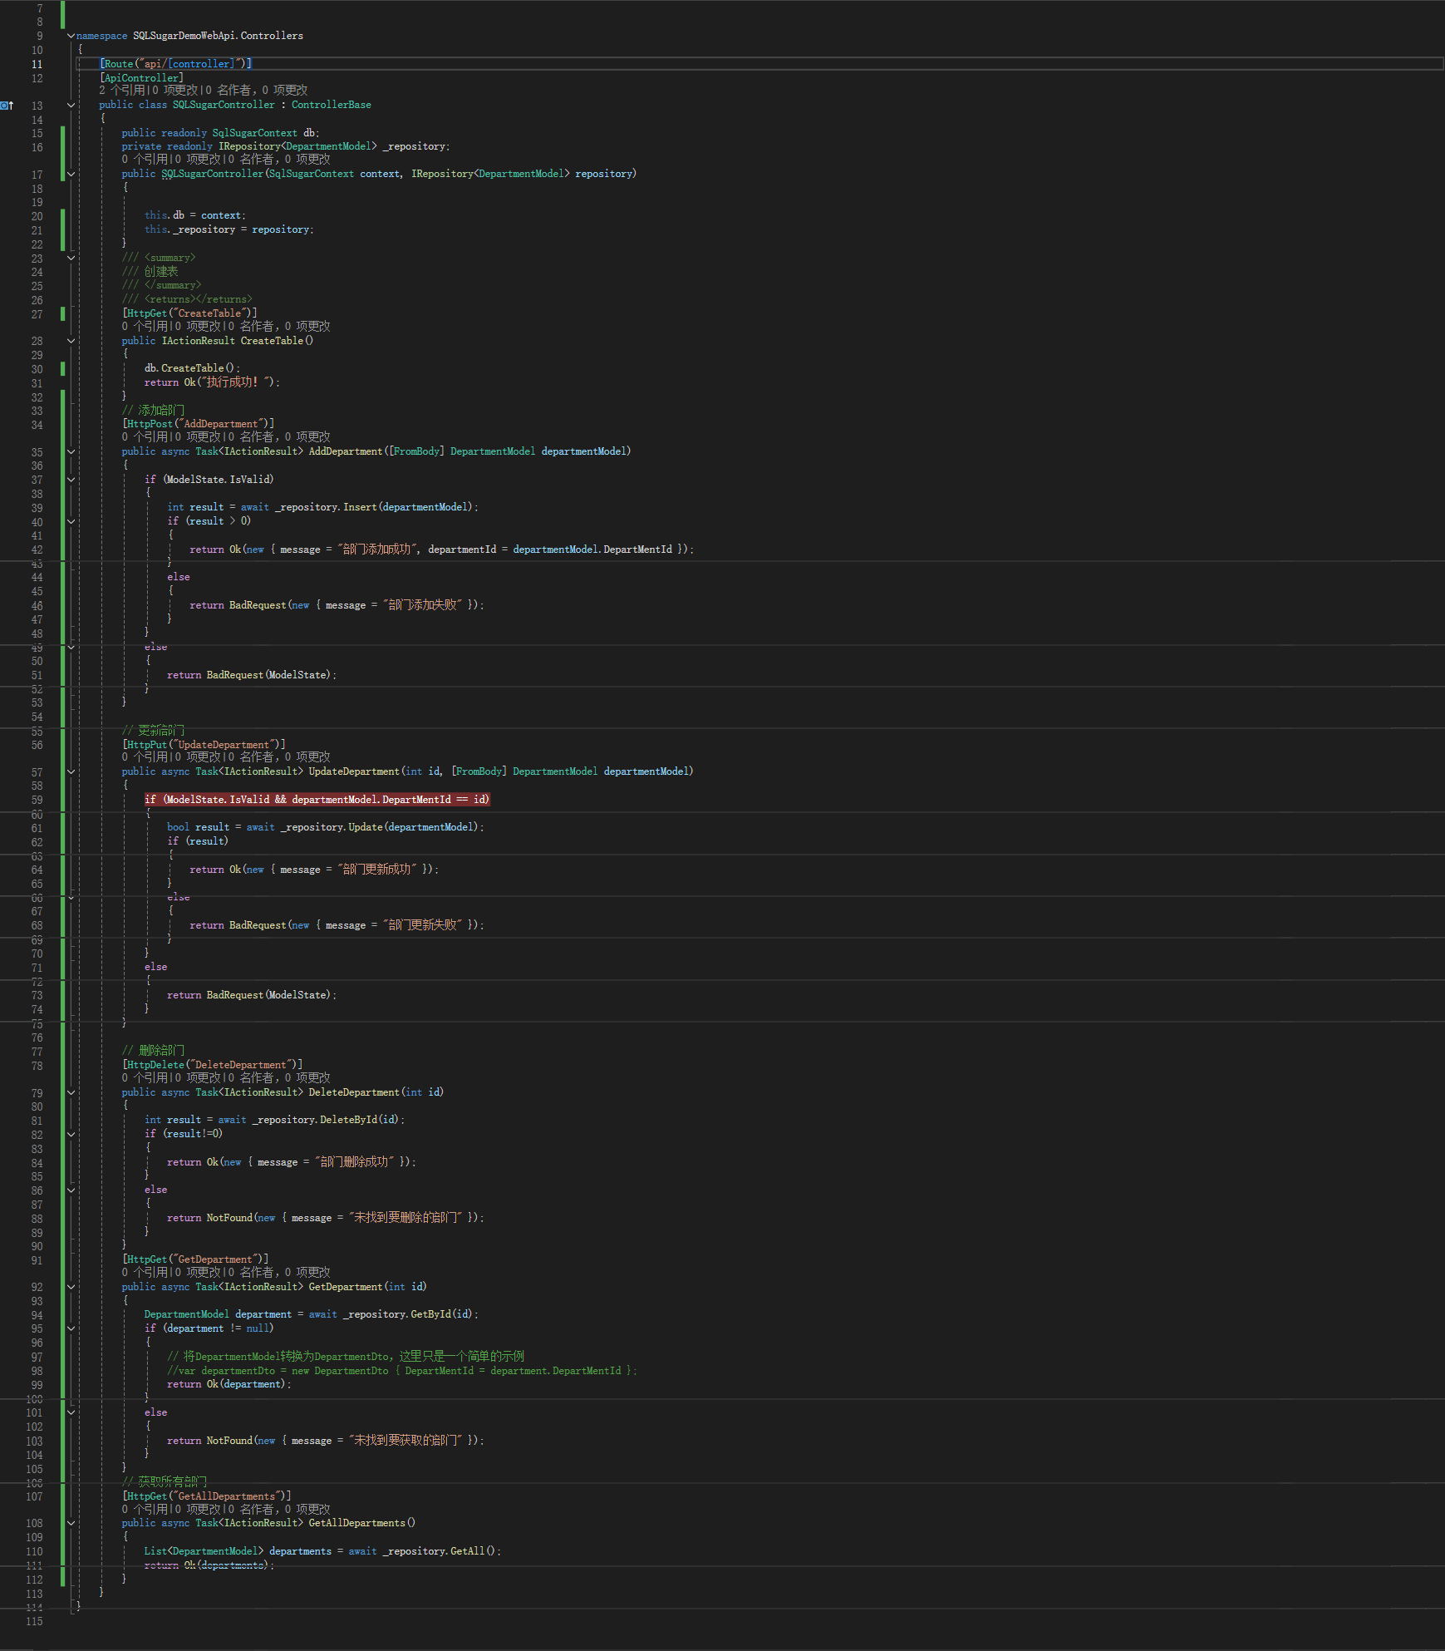Click 'return Ok(department);' on line 99
Screen dimensions: 1445x1651
click(x=229, y=1384)
